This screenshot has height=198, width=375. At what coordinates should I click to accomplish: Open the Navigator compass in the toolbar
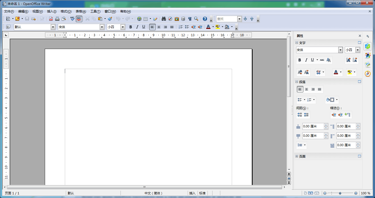click(170, 19)
